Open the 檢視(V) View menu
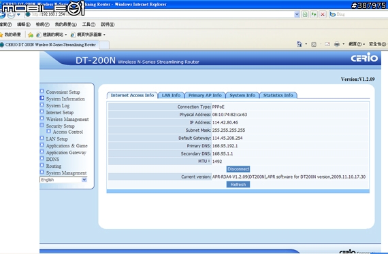Image resolution: width=388 pixels, height=254 pixels. coord(43,24)
